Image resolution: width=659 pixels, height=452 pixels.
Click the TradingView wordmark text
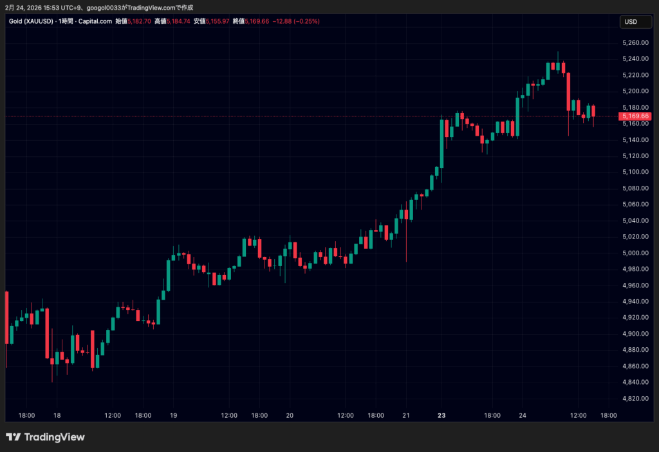click(54, 437)
